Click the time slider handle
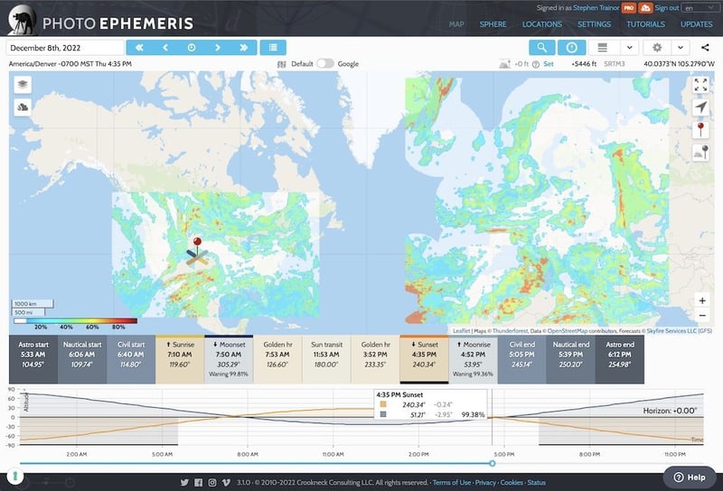The image size is (723, 491). pyautogui.click(x=492, y=463)
